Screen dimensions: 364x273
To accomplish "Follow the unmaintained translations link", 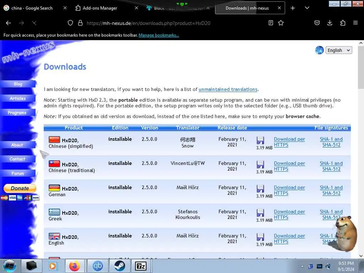I will click(x=228, y=89).
